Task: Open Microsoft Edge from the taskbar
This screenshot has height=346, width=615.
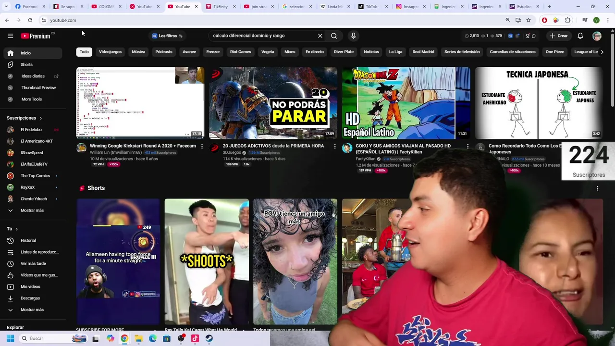Action: click(x=153, y=338)
